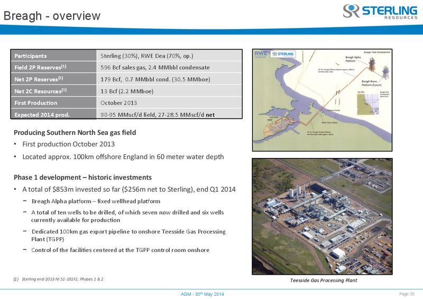Image resolution: width=423 pixels, height=299 pixels.
Task: Select 'Sterling (30%), RWE Dea (70%, op.)' cell
Action: (169, 55)
